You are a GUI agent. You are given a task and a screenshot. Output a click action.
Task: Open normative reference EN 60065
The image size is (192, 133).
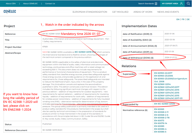pos(158,110)
